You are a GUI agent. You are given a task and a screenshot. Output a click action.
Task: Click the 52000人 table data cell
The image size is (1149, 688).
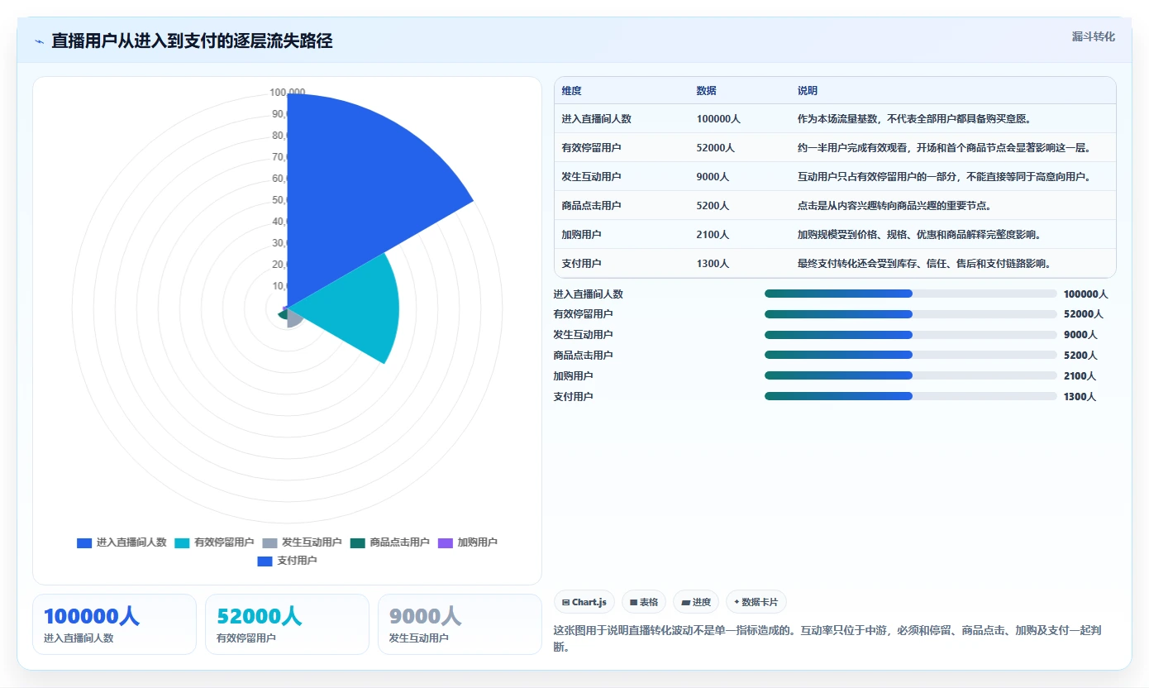click(x=715, y=148)
